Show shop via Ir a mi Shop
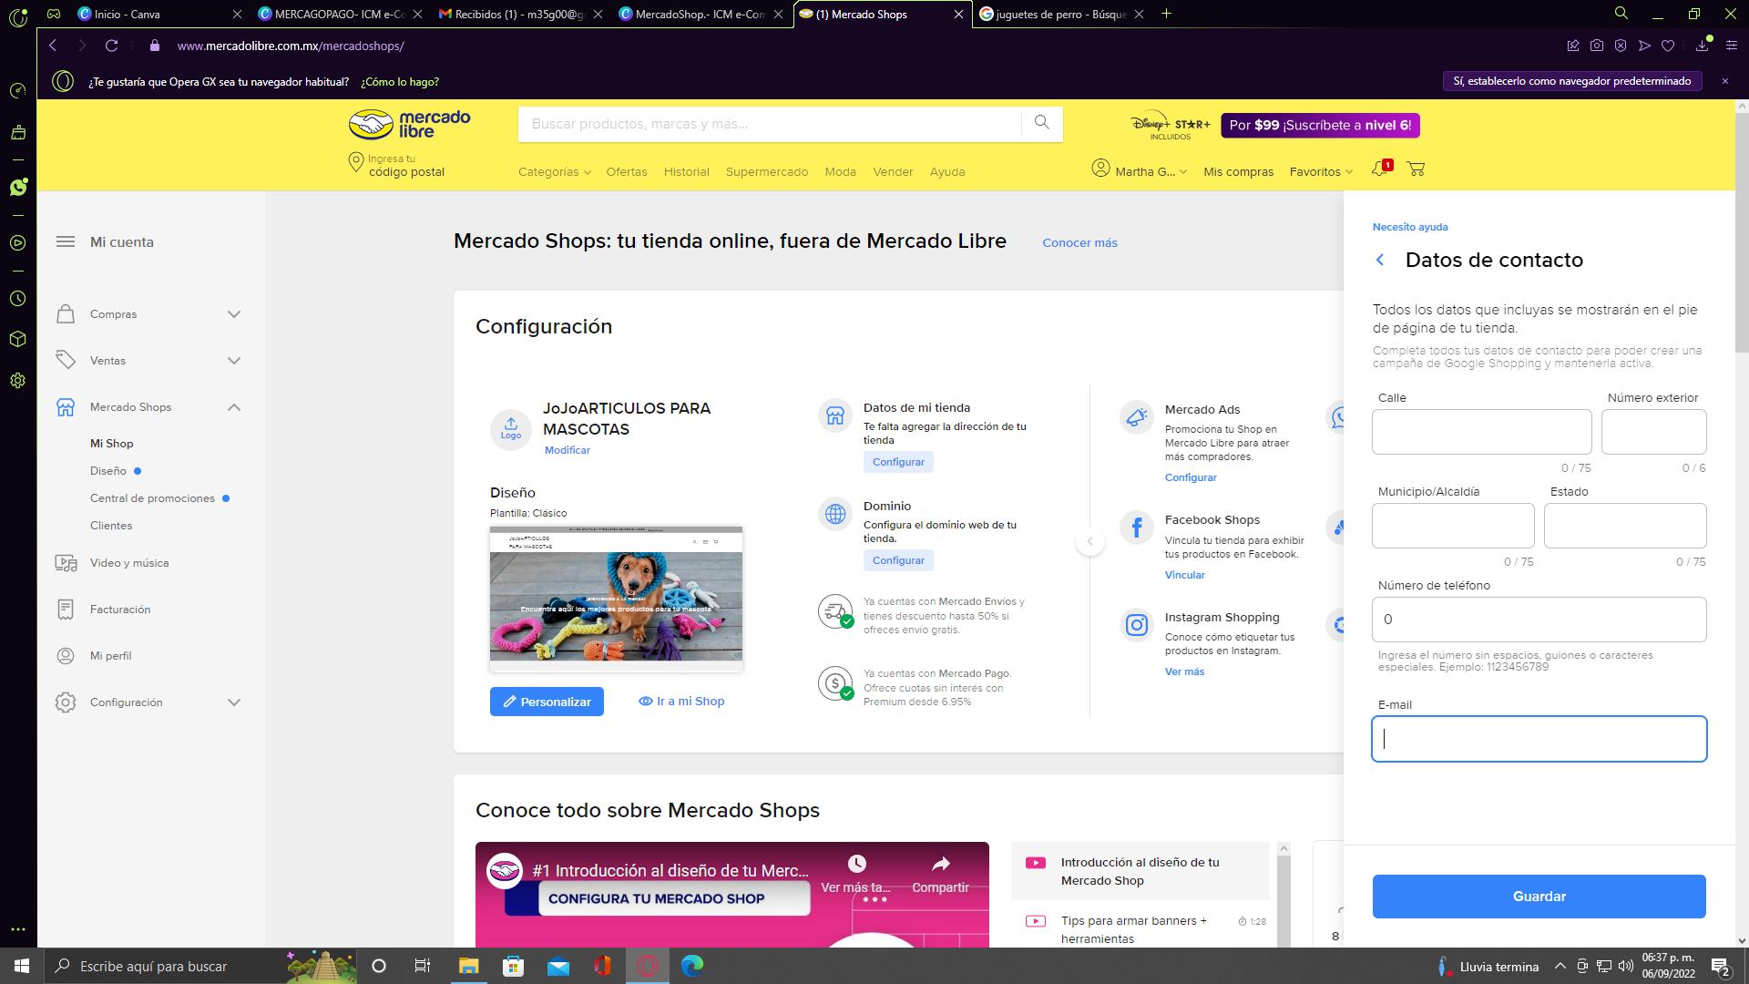1749x984 pixels. pyautogui.click(x=681, y=702)
